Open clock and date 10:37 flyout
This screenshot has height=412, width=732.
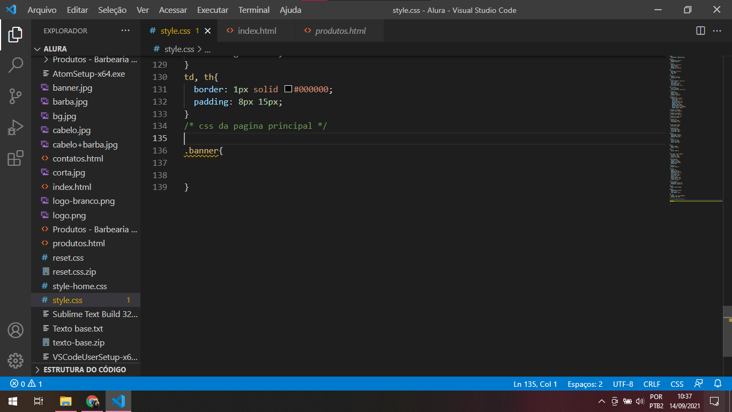click(x=685, y=401)
